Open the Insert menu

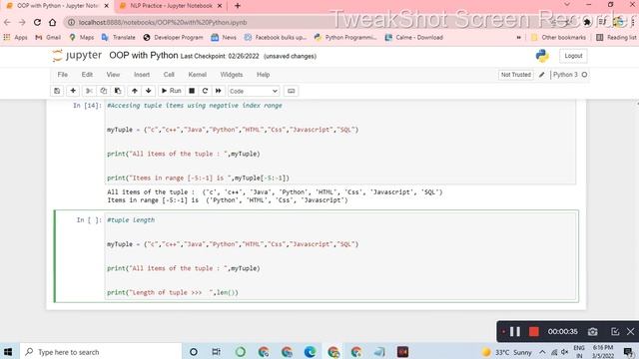pyautogui.click(x=142, y=75)
